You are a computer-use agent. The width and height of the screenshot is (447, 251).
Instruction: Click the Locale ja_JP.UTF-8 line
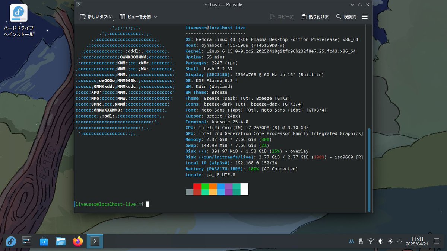point(210,175)
